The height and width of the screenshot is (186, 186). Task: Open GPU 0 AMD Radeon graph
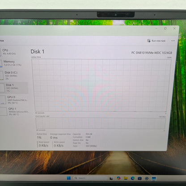[x=14, y=100]
